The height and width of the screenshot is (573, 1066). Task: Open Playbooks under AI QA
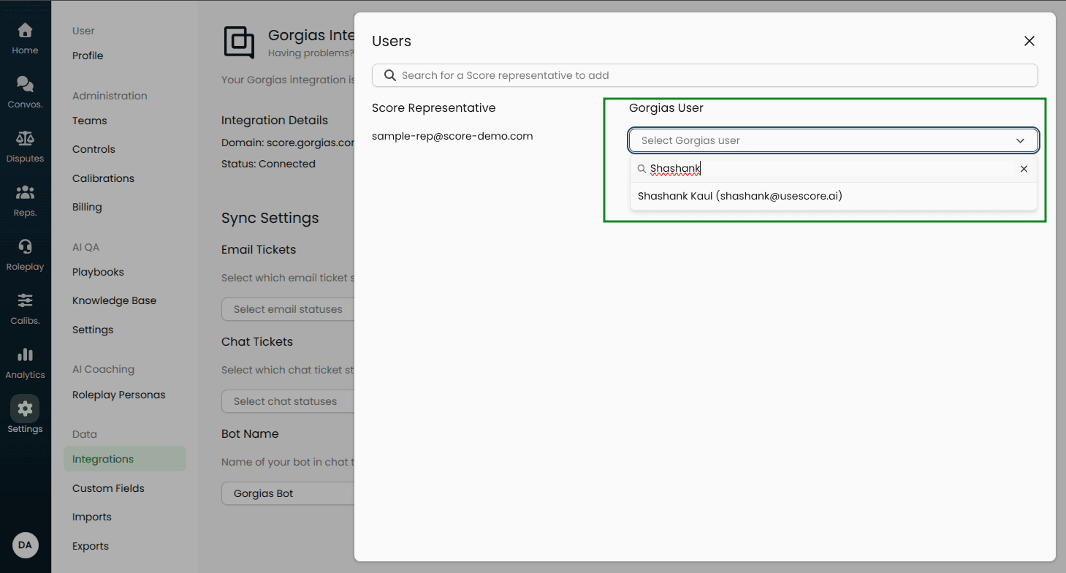(98, 272)
